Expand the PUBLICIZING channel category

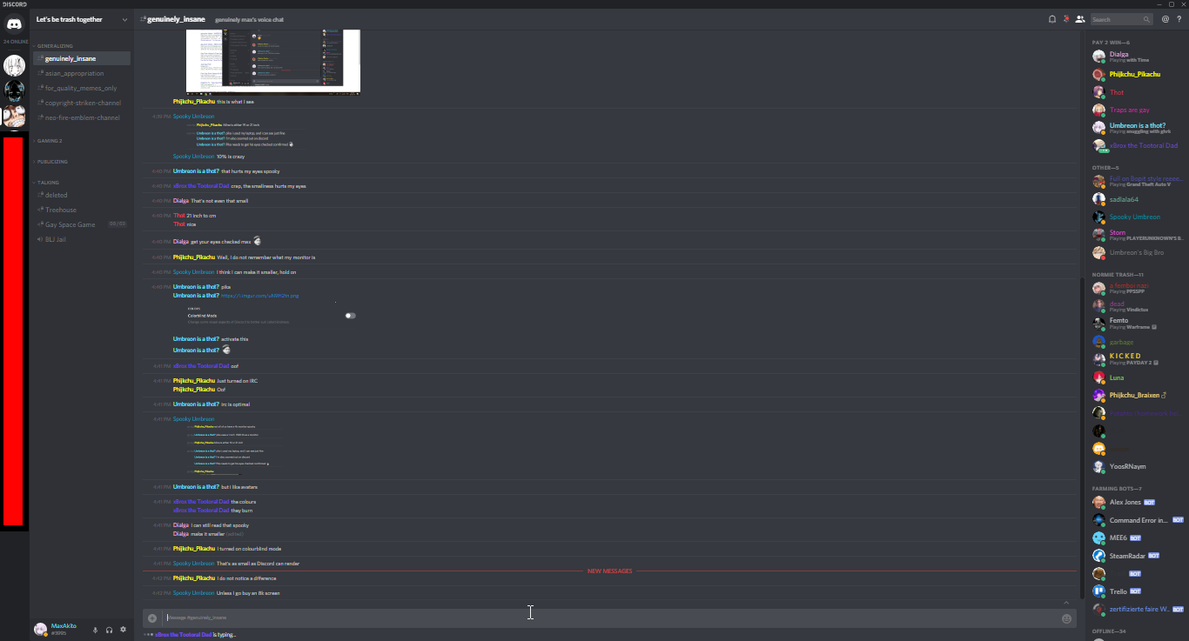pyautogui.click(x=52, y=162)
